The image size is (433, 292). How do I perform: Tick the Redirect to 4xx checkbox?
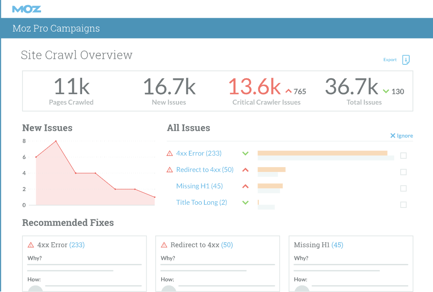403,172
